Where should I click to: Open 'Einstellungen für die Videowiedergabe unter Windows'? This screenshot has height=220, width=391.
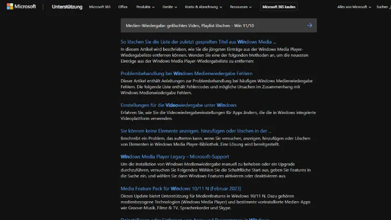(178, 105)
